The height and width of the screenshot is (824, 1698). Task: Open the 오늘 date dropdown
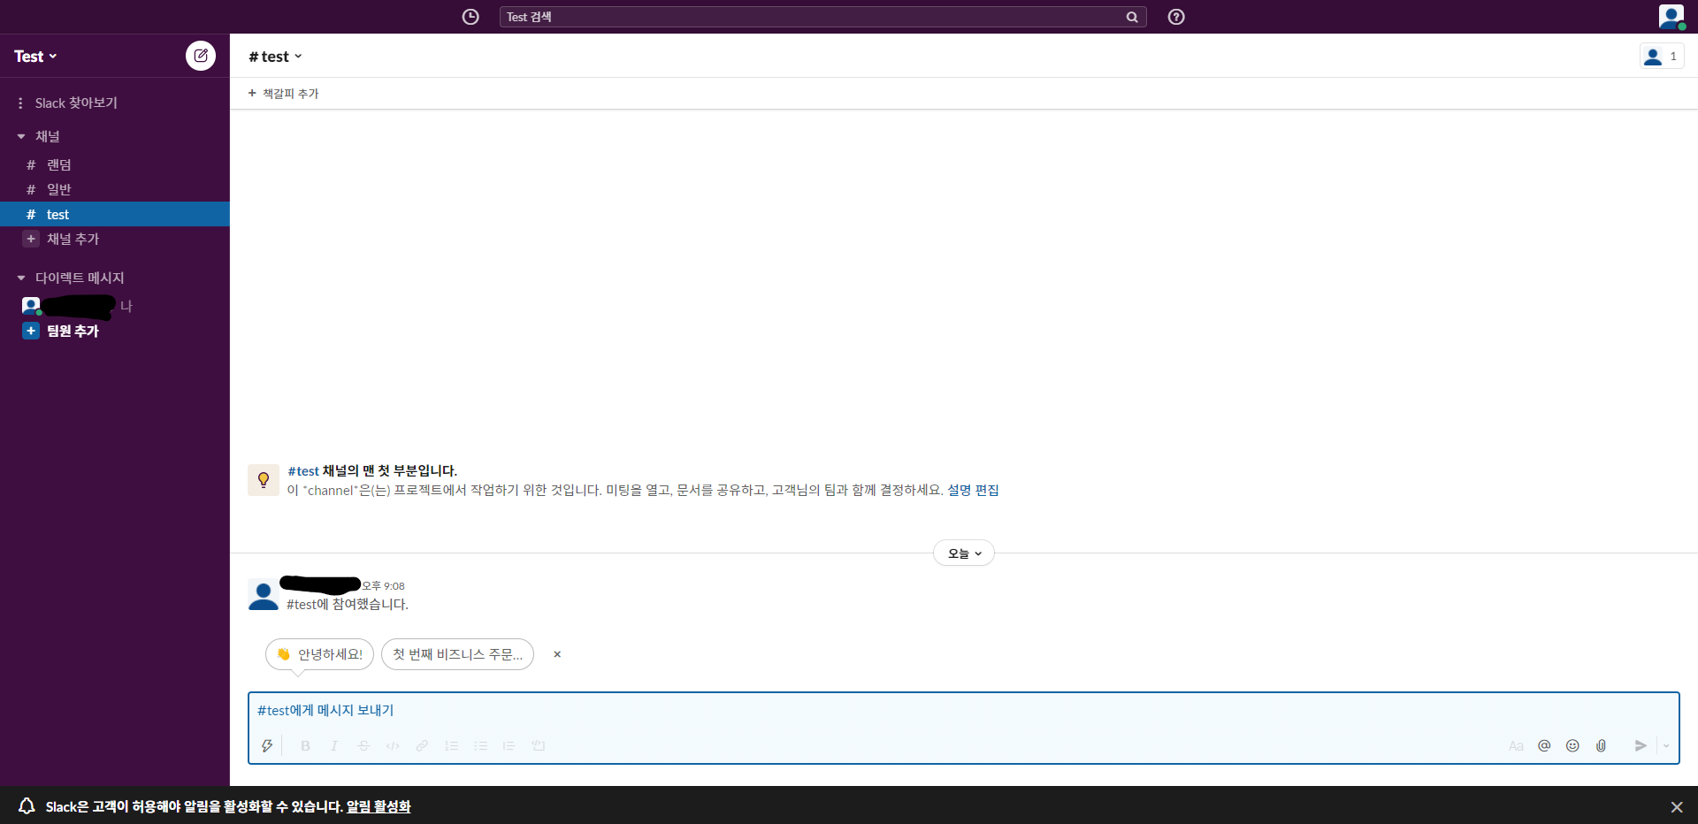tap(964, 553)
